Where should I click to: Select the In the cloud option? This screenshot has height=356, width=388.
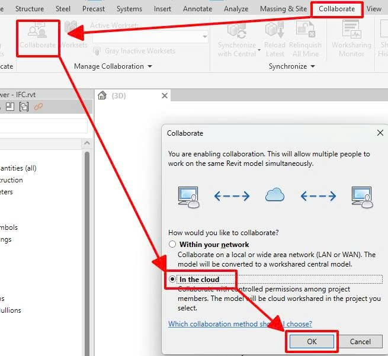[x=172, y=280]
